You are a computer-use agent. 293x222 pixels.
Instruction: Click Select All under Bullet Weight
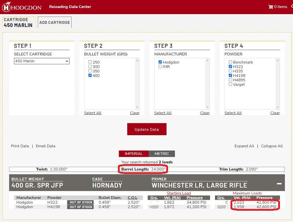coord(93,113)
